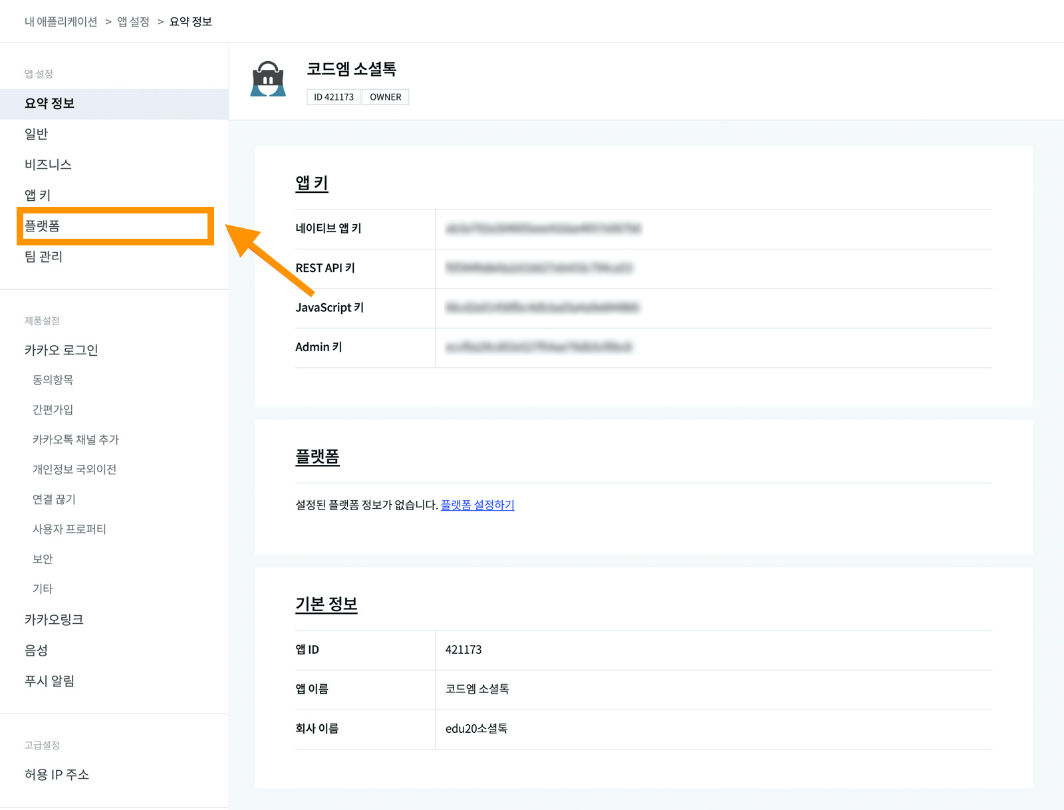This screenshot has width=1064, height=810.
Task: Click the 앱 키 section heading
Action: click(x=312, y=184)
